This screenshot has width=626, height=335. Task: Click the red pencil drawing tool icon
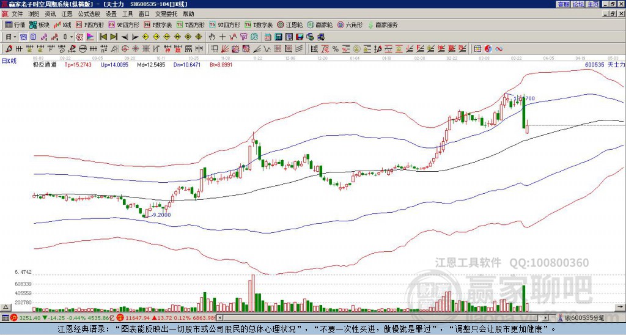(x=8, y=49)
